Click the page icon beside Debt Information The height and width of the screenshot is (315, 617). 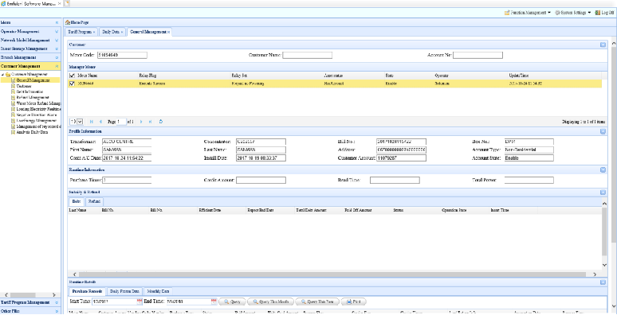click(x=13, y=91)
